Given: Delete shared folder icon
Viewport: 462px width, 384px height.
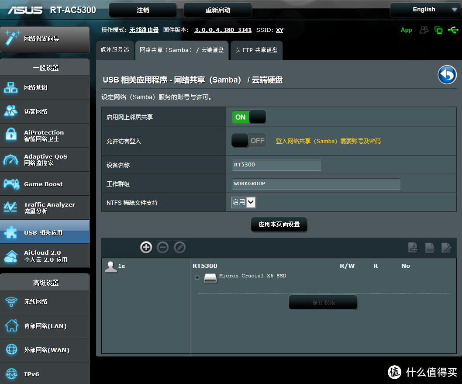Looking at the screenshot, I should pyautogui.click(x=430, y=248).
